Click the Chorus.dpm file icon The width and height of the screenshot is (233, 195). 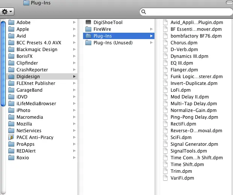(165, 42)
